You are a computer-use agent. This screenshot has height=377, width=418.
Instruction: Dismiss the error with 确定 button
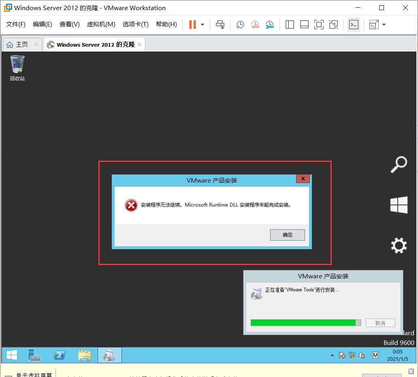pyautogui.click(x=287, y=235)
